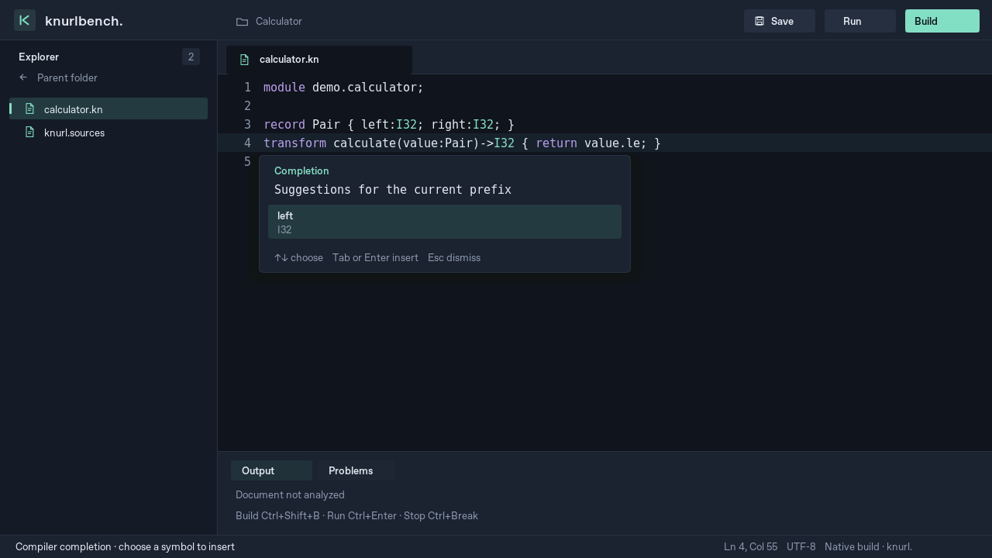Click the Explorer item count badge
This screenshot has height=558, width=992.
point(191,57)
